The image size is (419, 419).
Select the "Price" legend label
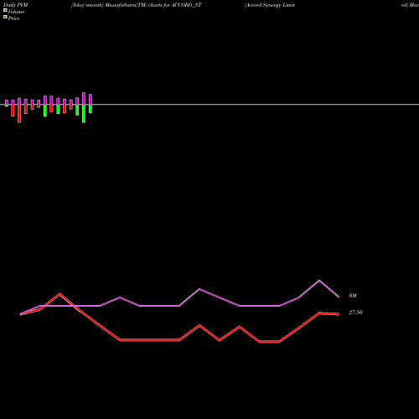tap(13, 18)
